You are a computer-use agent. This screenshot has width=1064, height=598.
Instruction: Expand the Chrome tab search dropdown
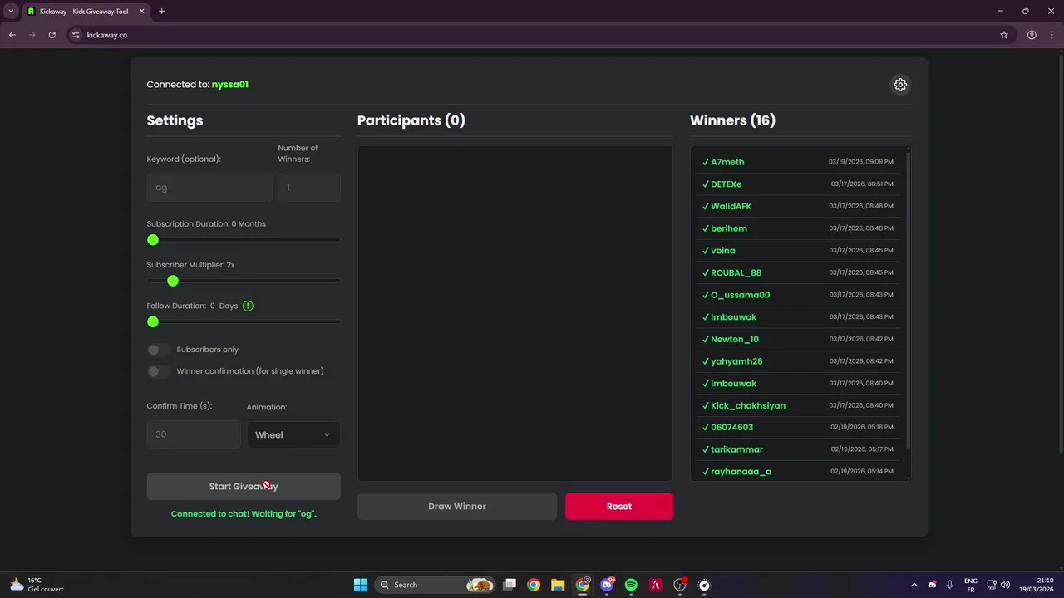click(x=11, y=12)
